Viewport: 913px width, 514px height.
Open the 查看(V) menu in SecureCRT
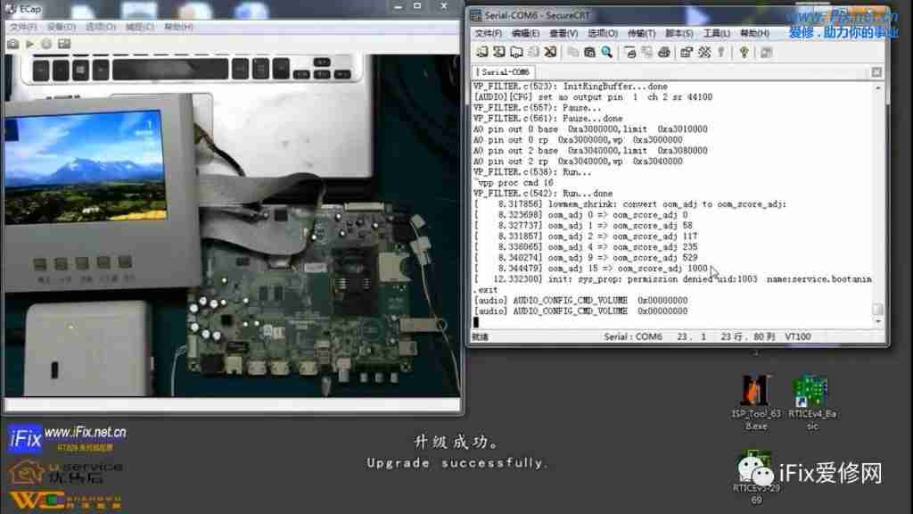tap(564, 34)
